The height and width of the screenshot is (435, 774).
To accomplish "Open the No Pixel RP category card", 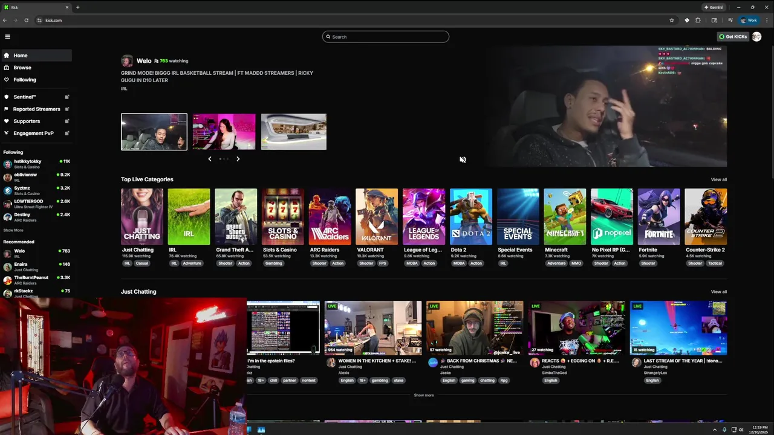I will 612,217.
